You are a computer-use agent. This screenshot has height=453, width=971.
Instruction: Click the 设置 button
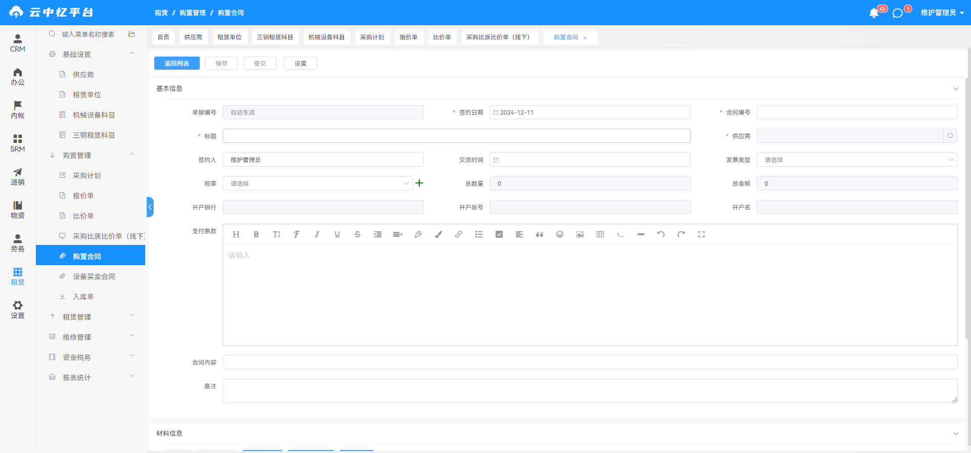[x=300, y=63]
